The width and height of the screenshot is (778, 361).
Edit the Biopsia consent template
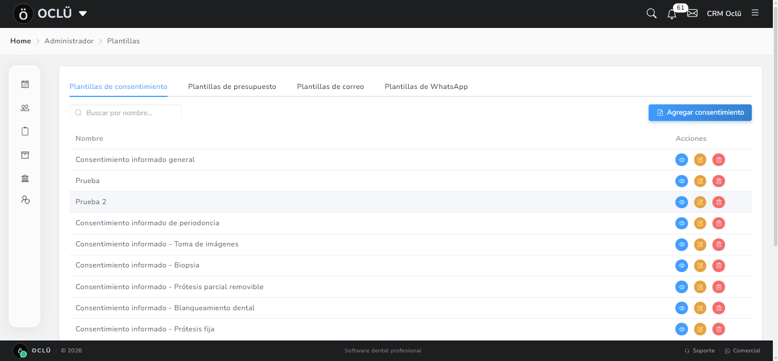[700, 265]
